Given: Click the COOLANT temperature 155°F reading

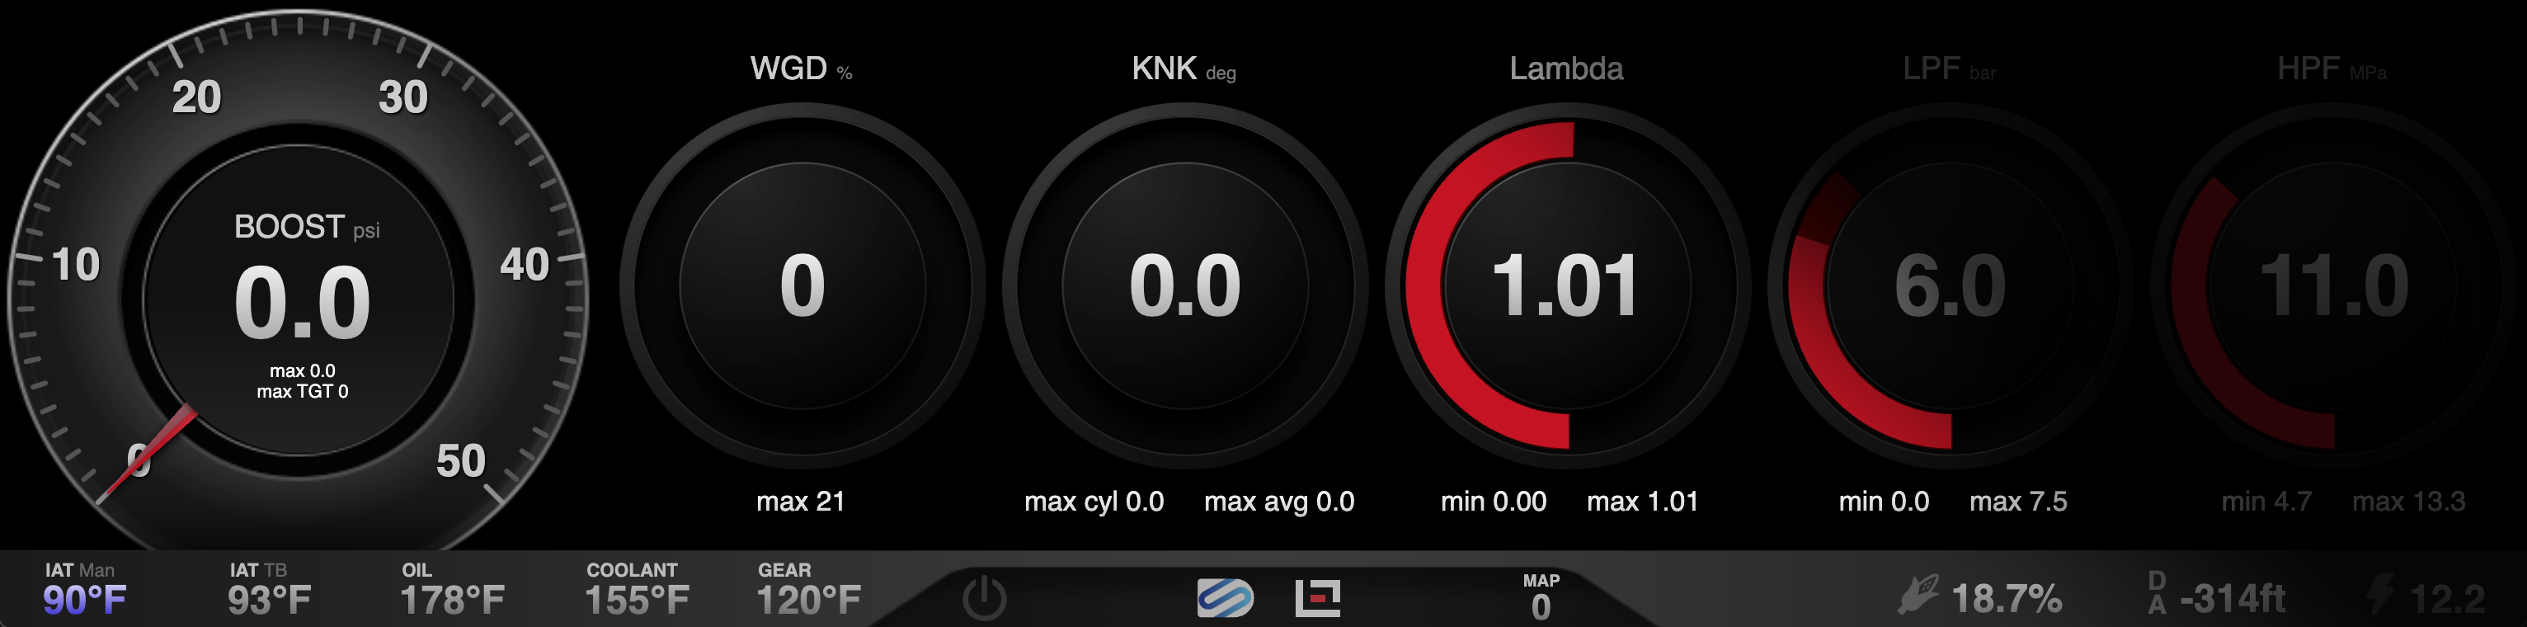Looking at the screenshot, I should click(x=637, y=599).
